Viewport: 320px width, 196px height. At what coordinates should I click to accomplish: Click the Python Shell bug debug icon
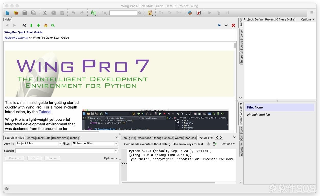pyautogui.click(x=209, y=144)
